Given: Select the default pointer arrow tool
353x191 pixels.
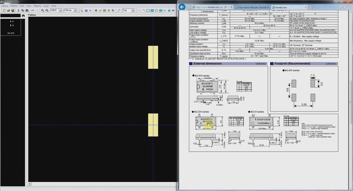Looking at the screenshot, I should click(x=82, y=10).
